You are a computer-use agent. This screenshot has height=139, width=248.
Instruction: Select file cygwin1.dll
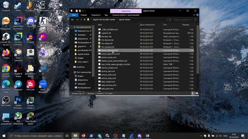tap(106, 33)
